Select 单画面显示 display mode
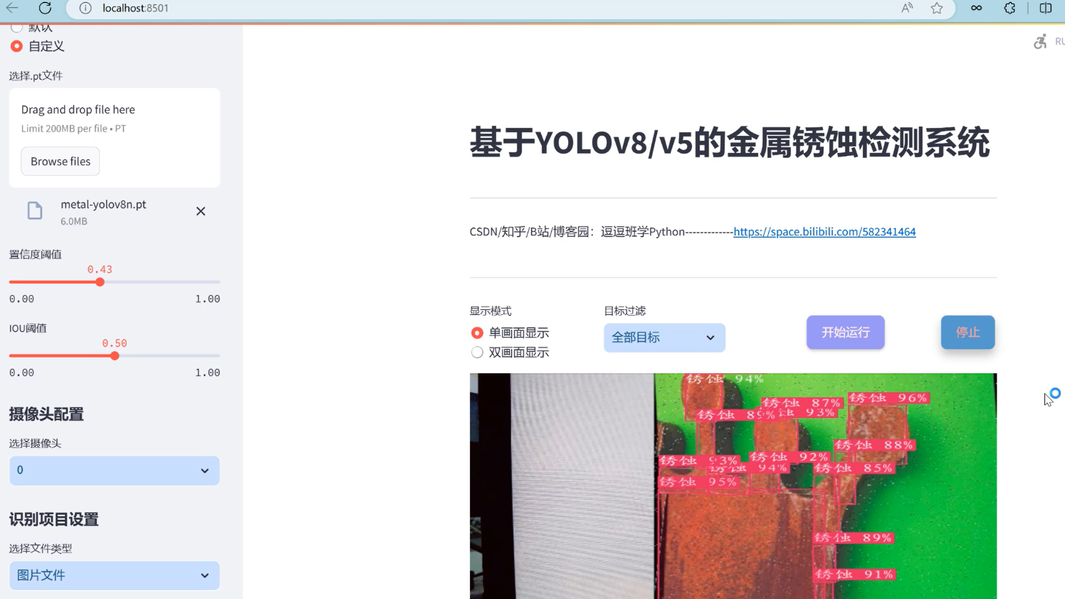This screenshot has width=1065, height=599. [477, 333]
